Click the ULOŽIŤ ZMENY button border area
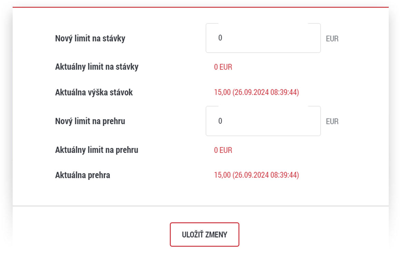This screenshot has height=255, width=400. click(205, 235)
